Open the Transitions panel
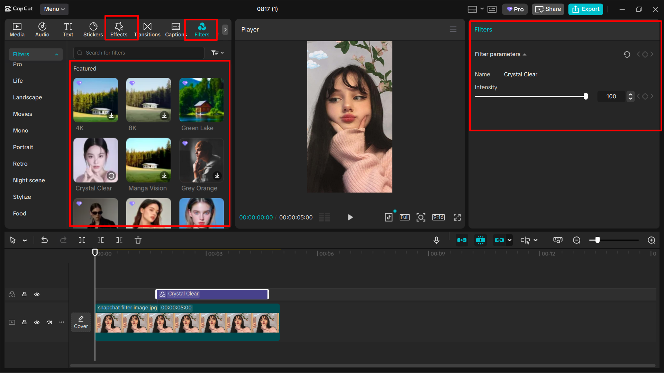This screenshot has height=373, width=664. pyautogui.click(x=147, y=29)
